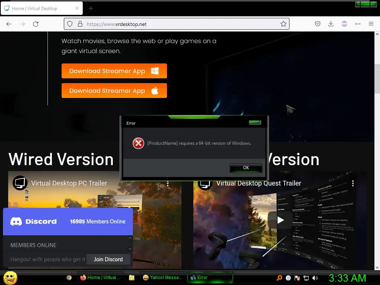Click the Discord logo in widget
Viewport: 380px width, 285px height.
point(33,222)
